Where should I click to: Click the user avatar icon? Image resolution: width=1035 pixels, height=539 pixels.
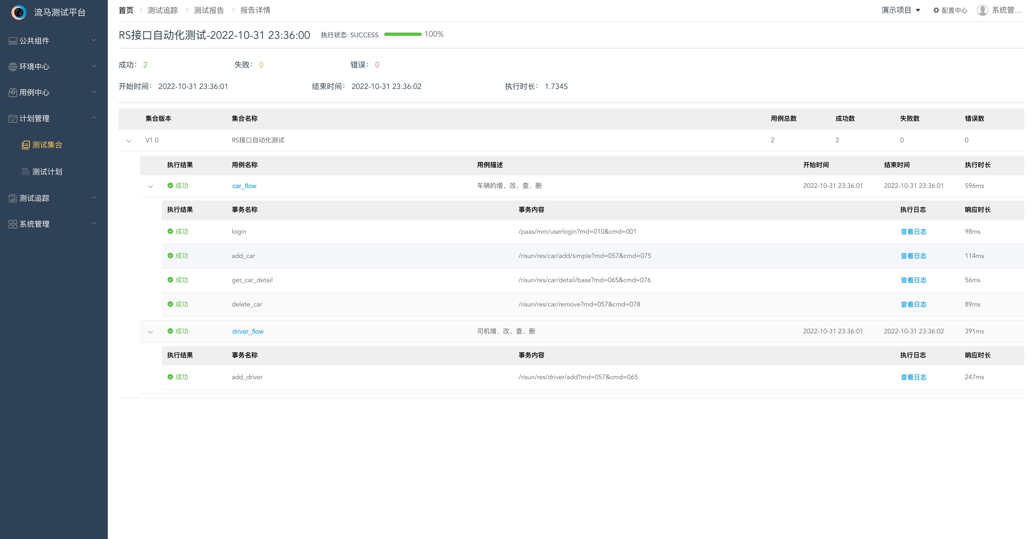pos(982,11)
